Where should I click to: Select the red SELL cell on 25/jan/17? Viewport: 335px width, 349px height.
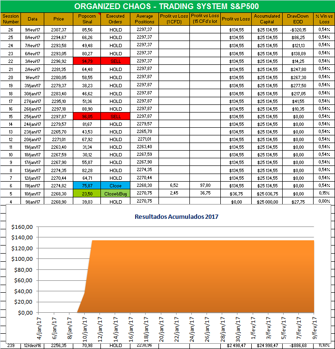point(115,116)
